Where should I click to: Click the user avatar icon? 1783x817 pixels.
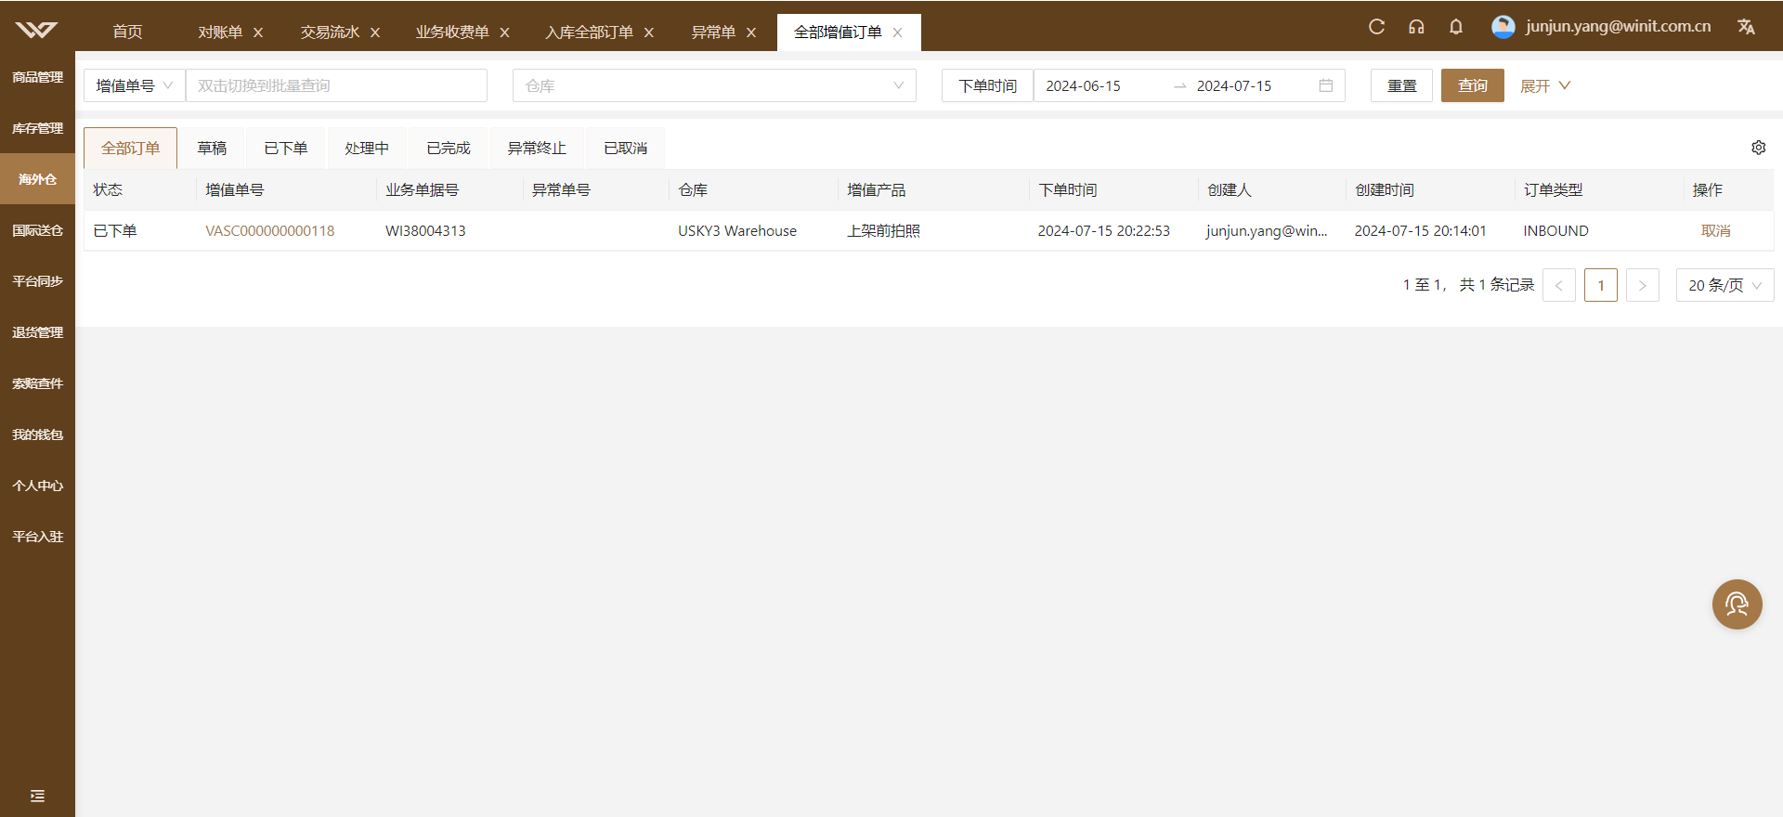coord(1503,27)
